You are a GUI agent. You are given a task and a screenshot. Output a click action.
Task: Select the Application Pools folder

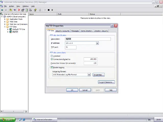coord(16,19)
